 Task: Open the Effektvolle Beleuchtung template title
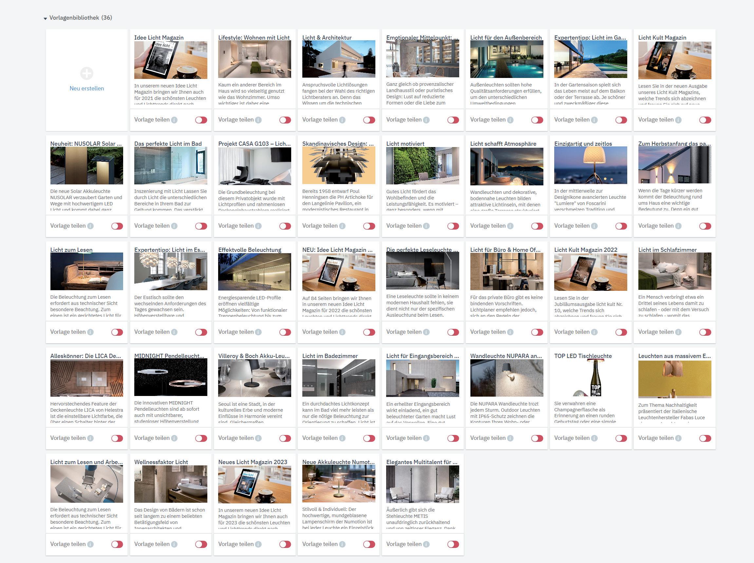pos(250,250)
